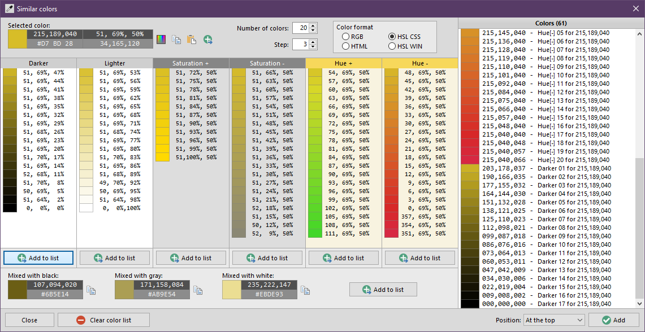Paste color from clipboard icon
Viewport: 645px width, 332px height.
pyautogui.click(x=192, y=40)
